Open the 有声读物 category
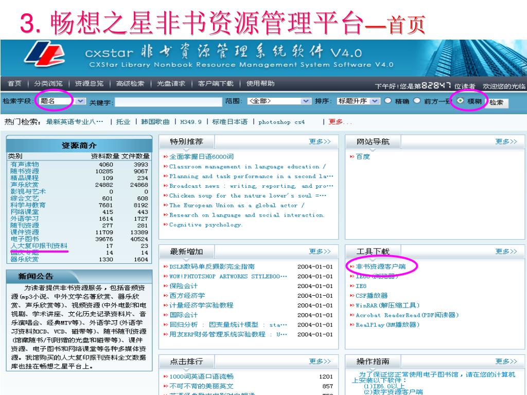The image size is (527, 395). point(25,164)
